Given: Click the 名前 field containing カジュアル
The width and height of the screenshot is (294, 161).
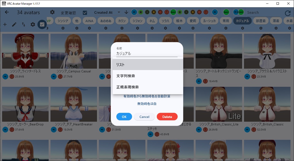Looking at the screenshot, I should 147,52.
